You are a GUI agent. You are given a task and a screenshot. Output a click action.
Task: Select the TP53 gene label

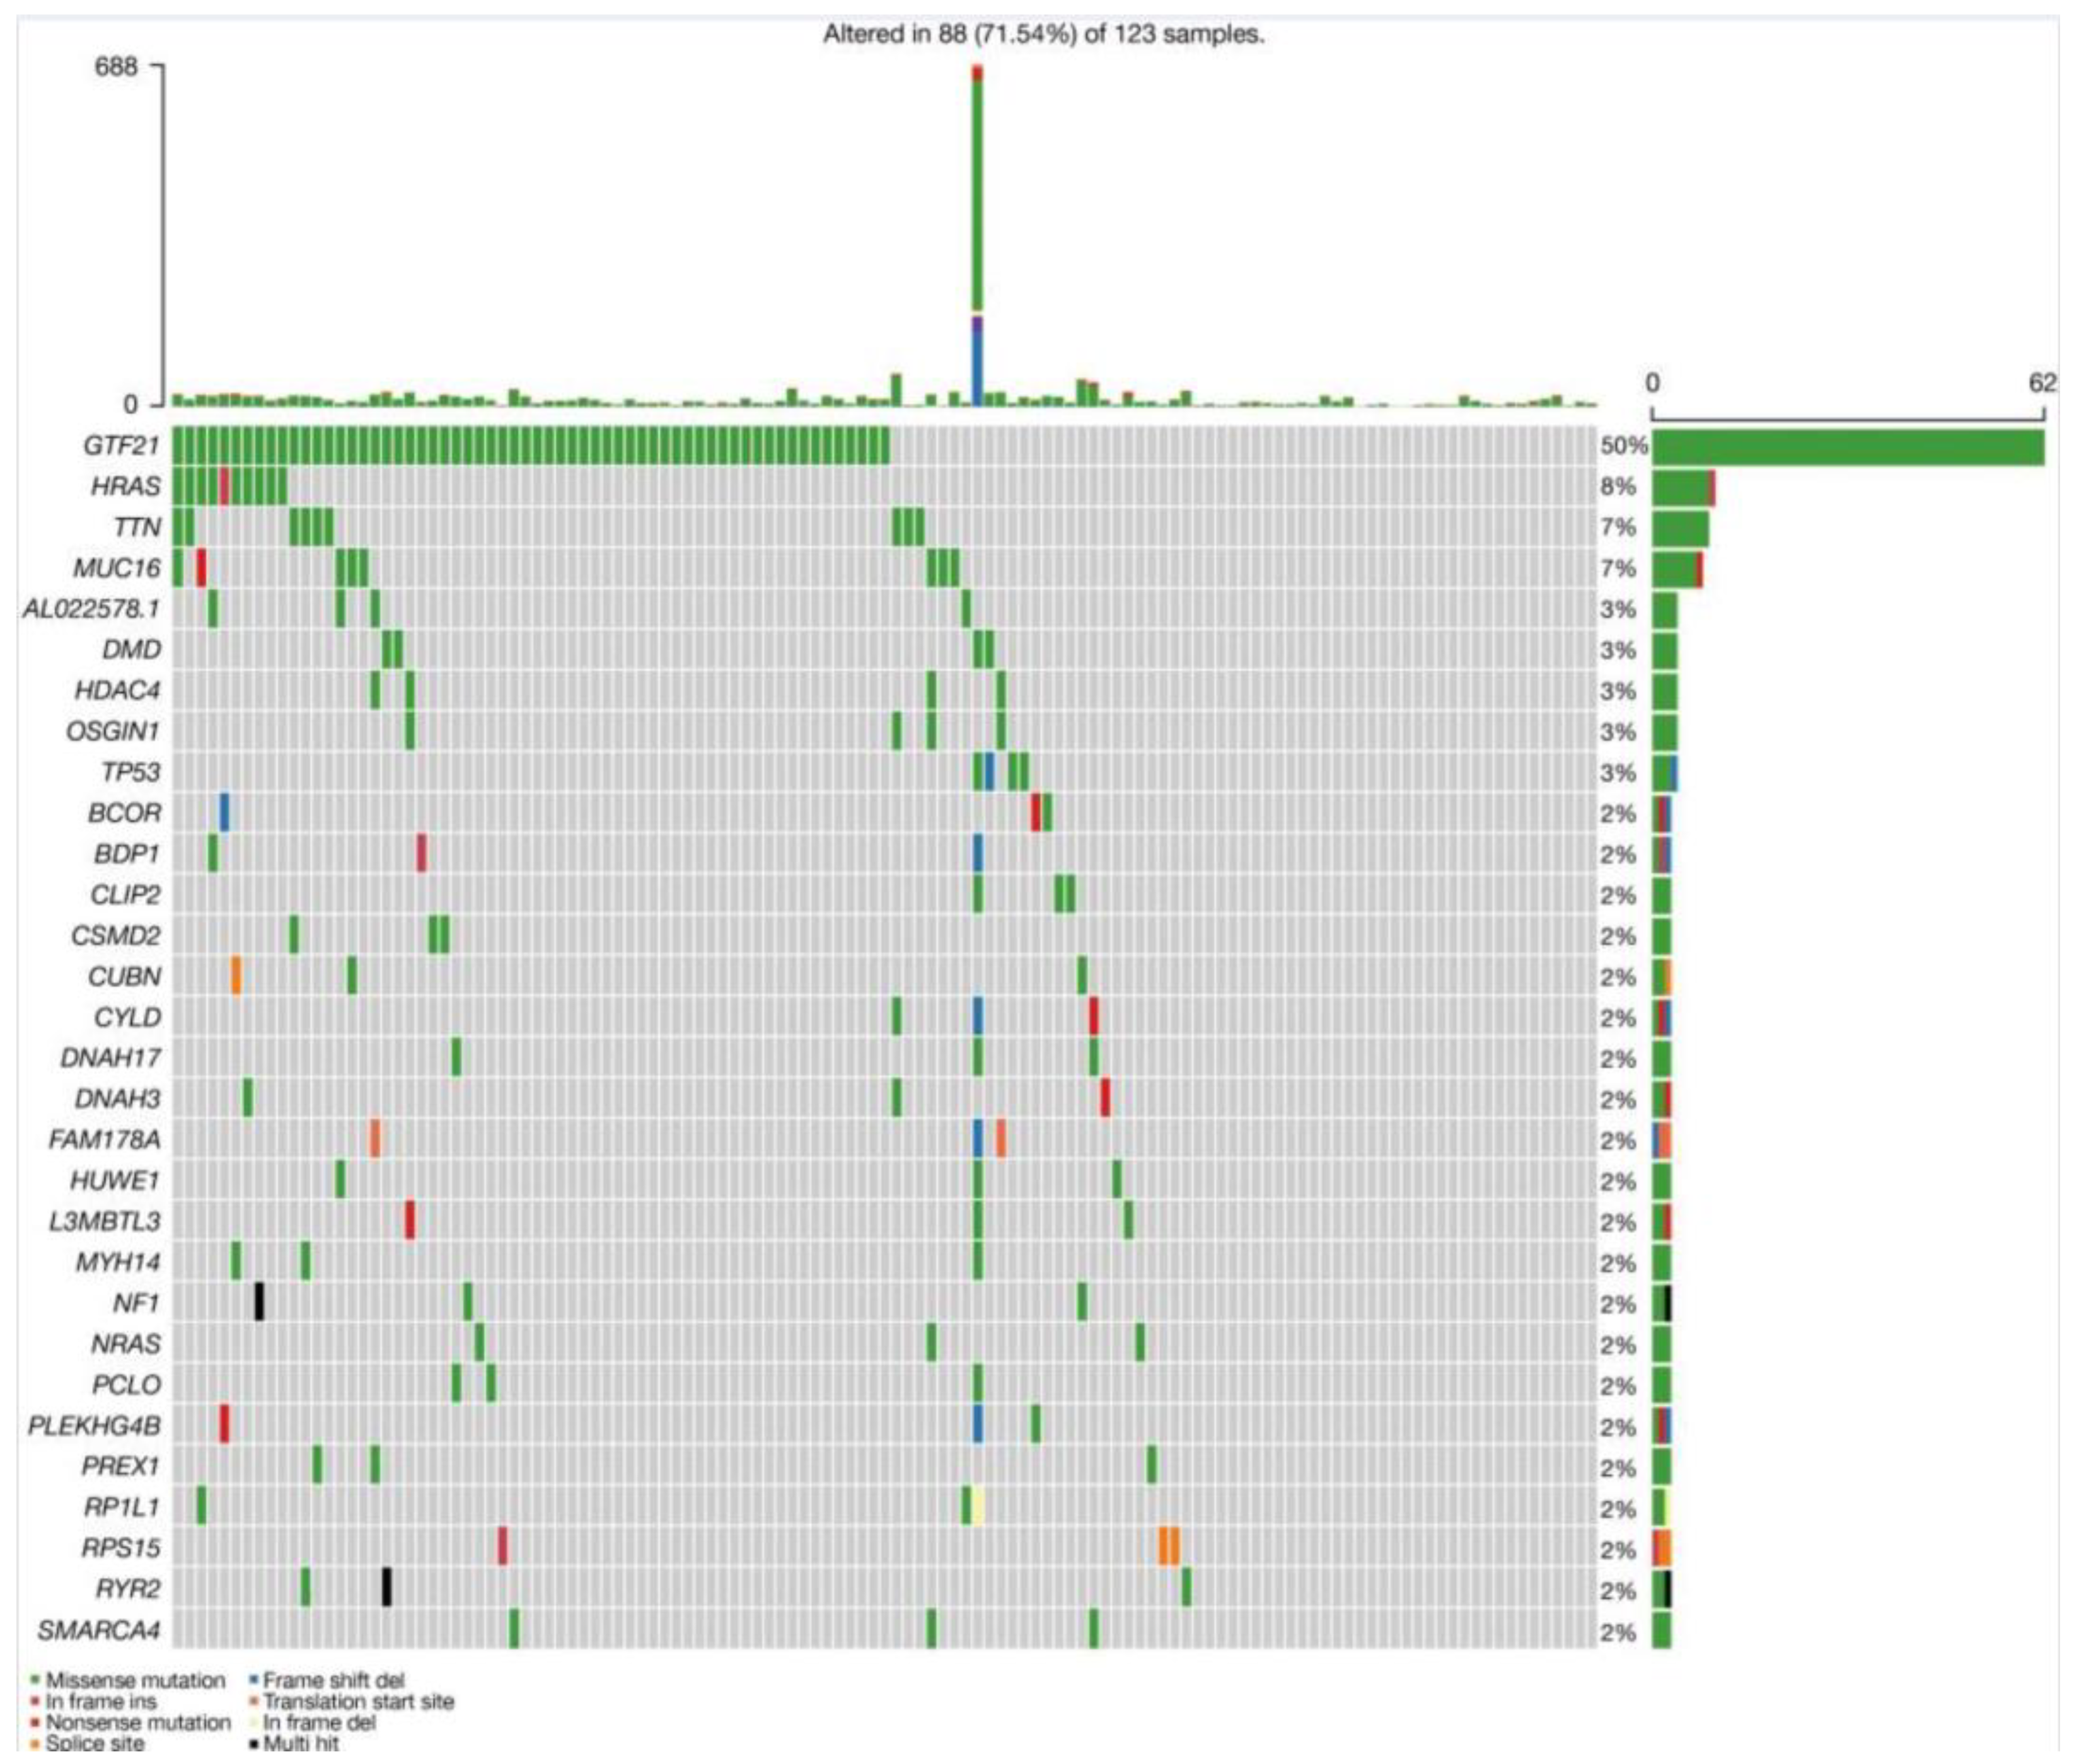pyautogui.click(x=130, y=772)
